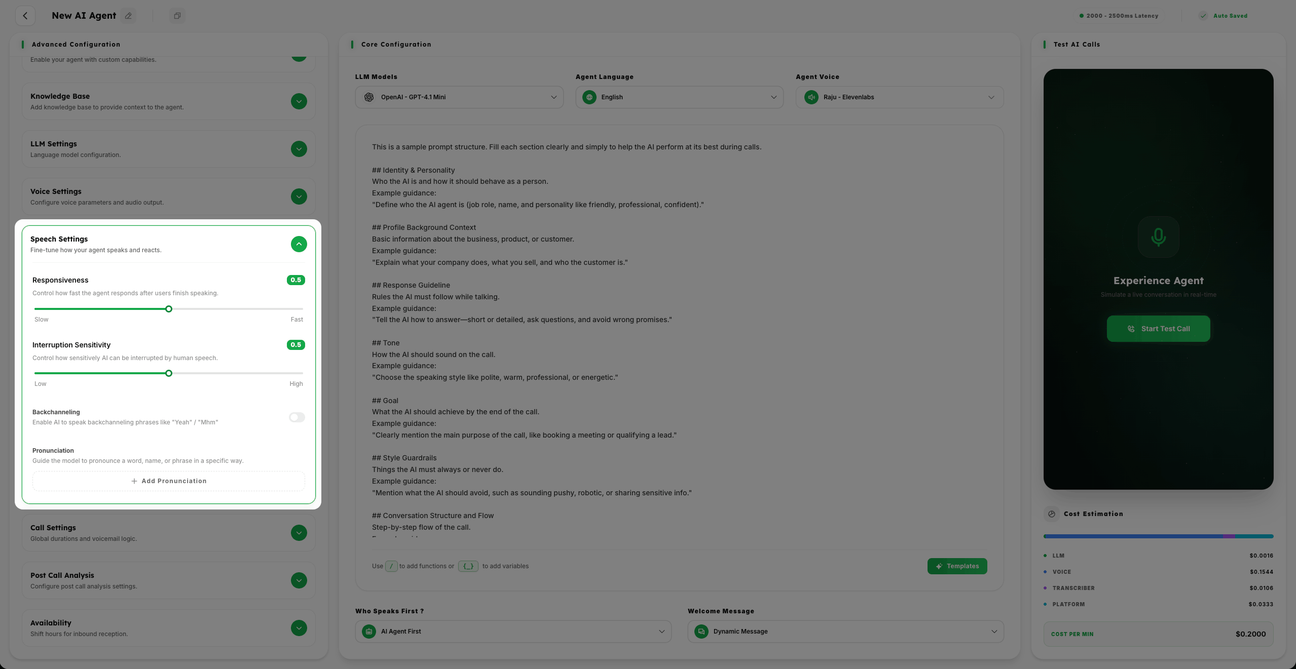This screenshot has height=669, width=1296.
Task: Open the LLM Models dropdown
Action: click(x=459, y=97)
